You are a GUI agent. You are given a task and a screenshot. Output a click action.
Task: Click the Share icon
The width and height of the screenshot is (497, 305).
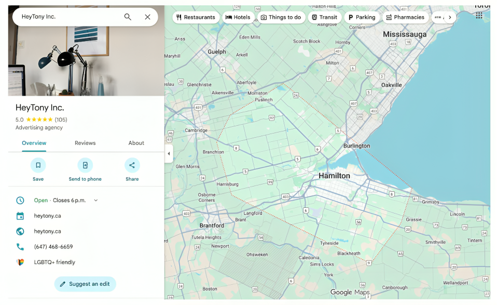pos(132,165)
